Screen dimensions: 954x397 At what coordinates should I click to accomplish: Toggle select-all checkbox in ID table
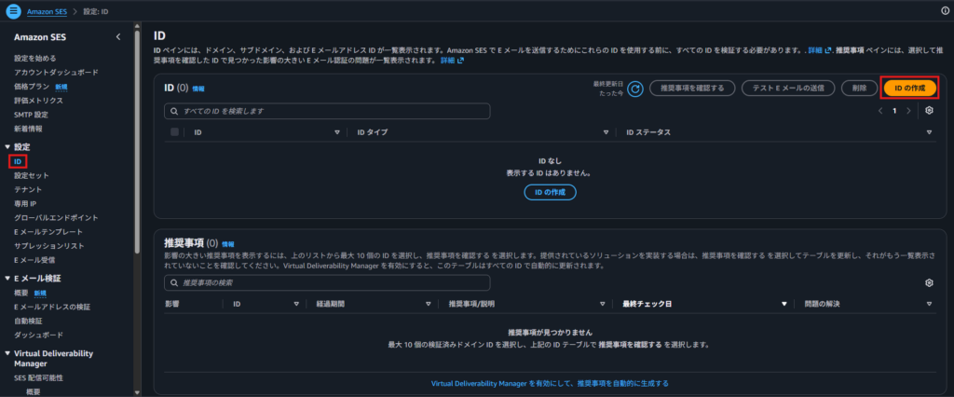(x=174, y=132)
